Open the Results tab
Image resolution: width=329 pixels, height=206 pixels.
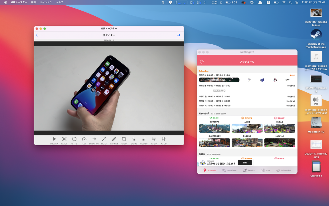(249, 170)
